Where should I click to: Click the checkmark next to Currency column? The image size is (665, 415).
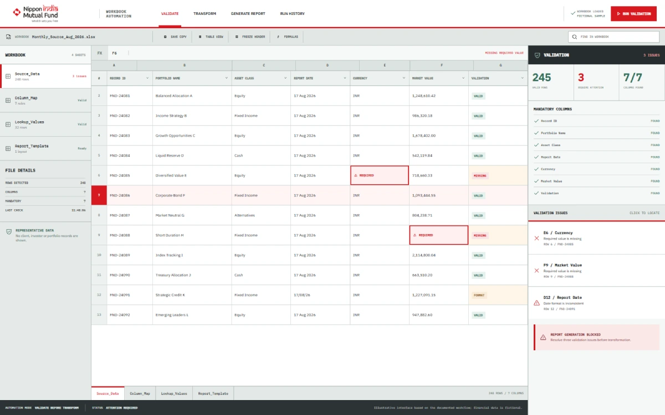coord(536,169)
